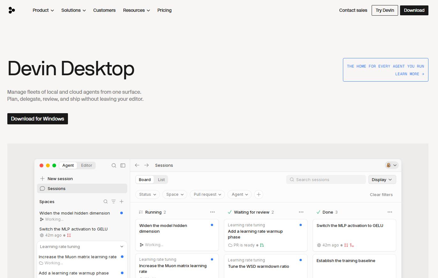Open board card Increase the Muon matrix learning rate

[177, 266]
